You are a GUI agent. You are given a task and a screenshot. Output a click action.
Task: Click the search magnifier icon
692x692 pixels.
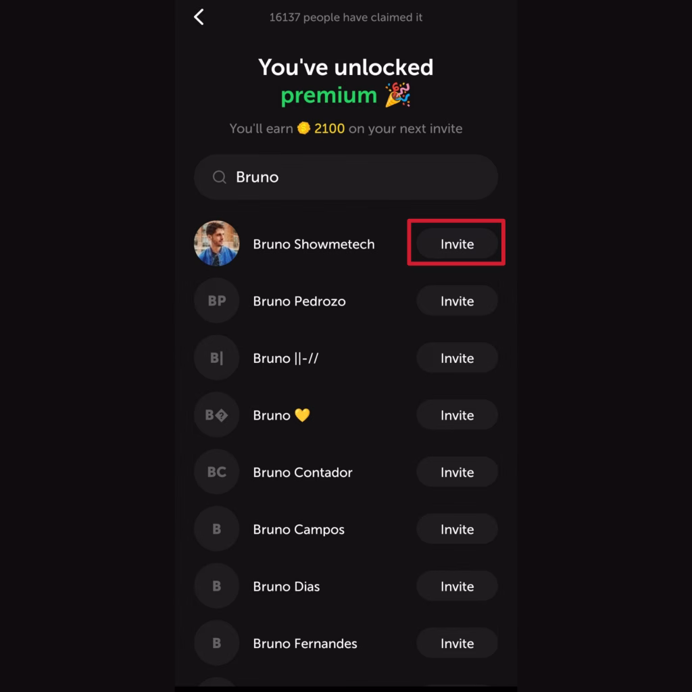(x=219, y=177)
